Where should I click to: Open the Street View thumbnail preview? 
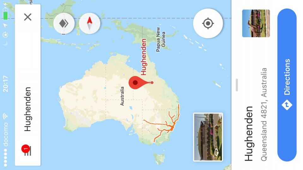208,137
